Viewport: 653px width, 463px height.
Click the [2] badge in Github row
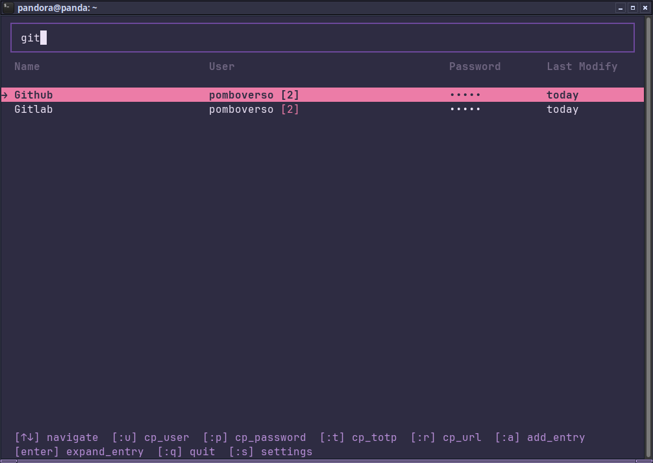(x=290, y=95)
